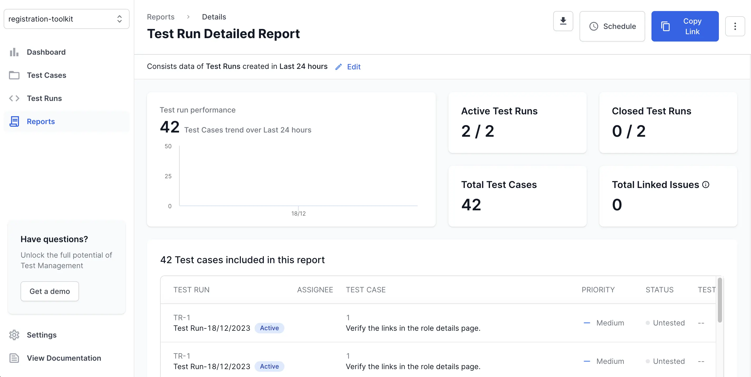Go to Dashboard in the sidebar

click(x=46, y=52)
